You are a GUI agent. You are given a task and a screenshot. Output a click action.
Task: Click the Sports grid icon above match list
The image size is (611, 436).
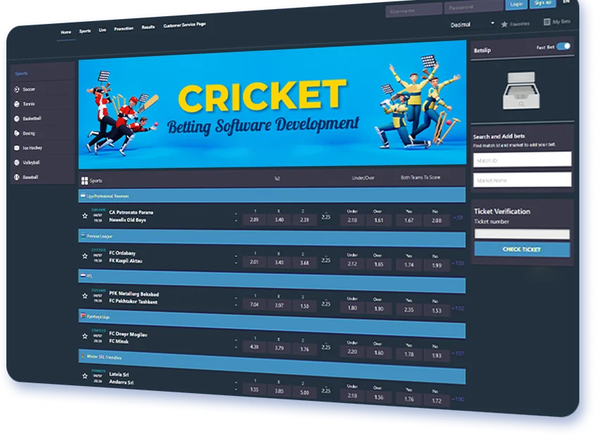pyautogui.click(x=84, y=181)
